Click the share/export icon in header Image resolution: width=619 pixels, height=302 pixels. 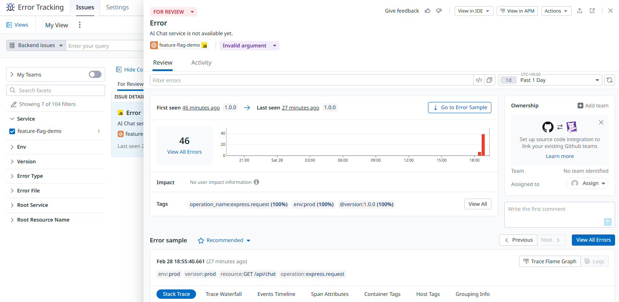pyautogui.click(x=579, y=11)
